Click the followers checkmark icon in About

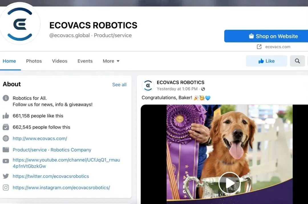pos(6,127)
